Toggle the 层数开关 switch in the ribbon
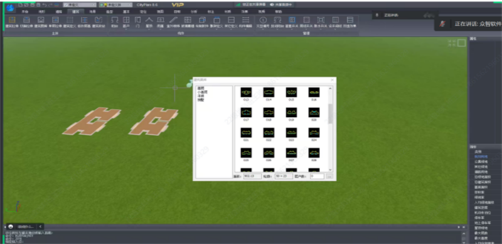 click(x=292, y=21)
